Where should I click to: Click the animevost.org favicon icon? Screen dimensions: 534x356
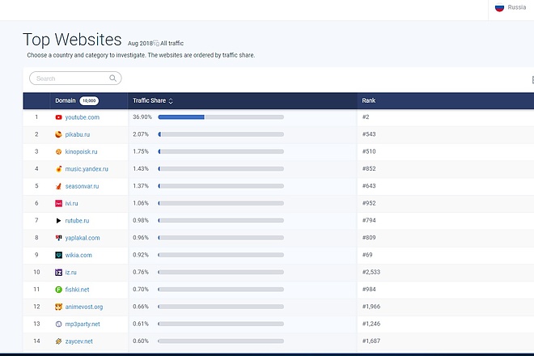(x=58, y=307)
